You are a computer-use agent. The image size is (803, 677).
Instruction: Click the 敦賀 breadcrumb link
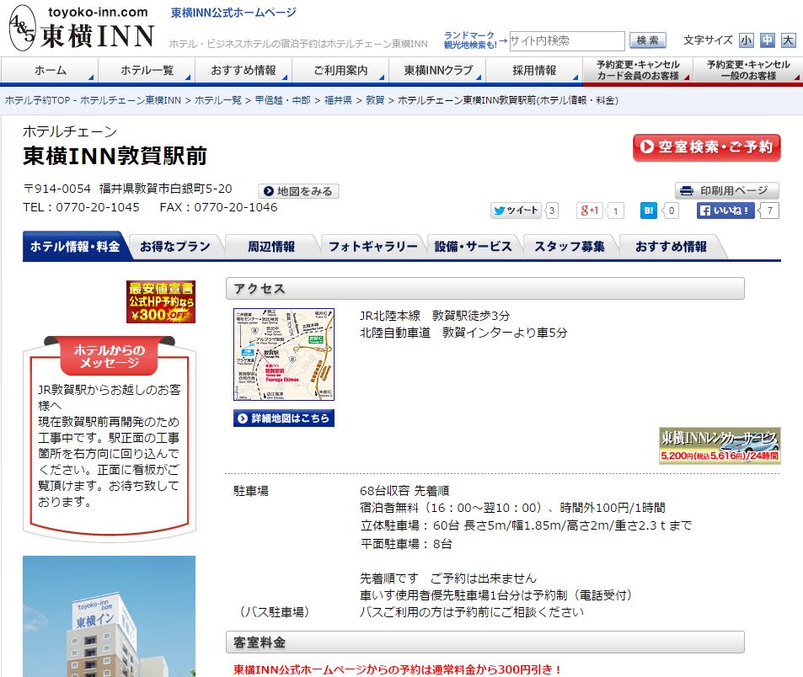[375, 100]
